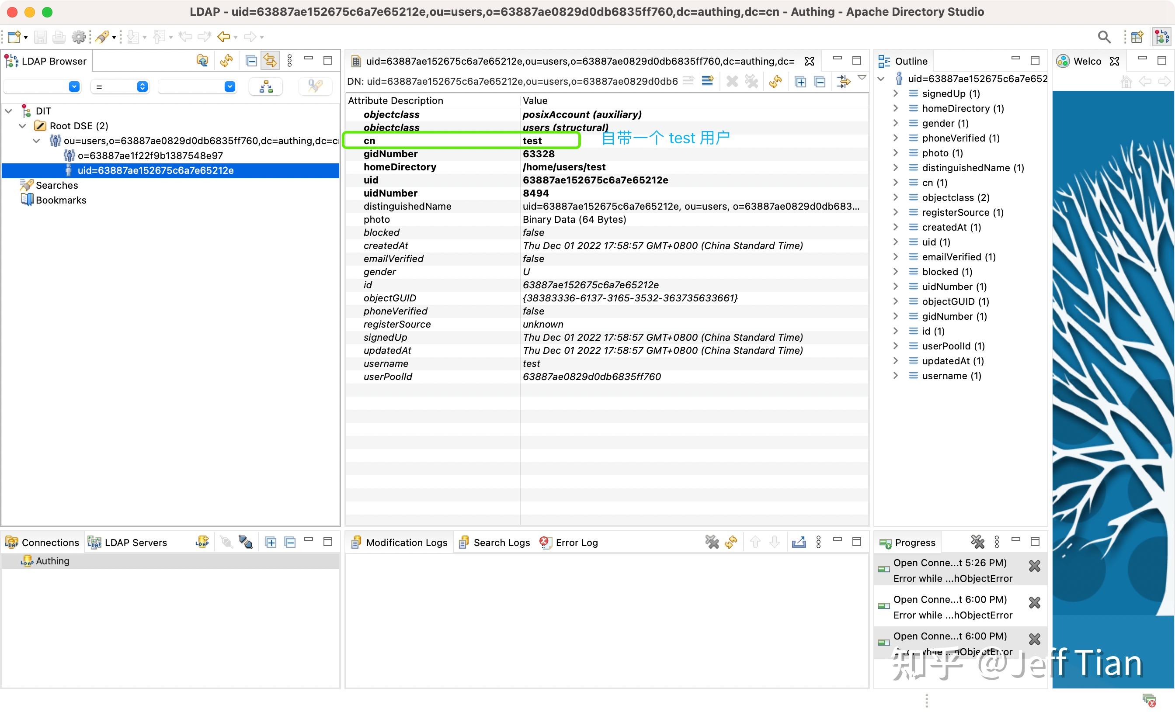Click the LDAP Browser refresh arrows icon
This screenshot has height=712, width=1175.
coord(226,61)
